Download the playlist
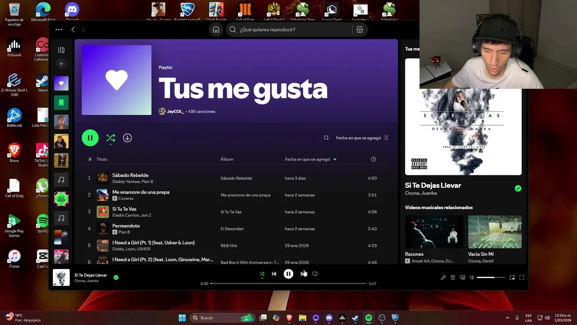Viewport: 577px width, 325px height. click(x=128, y=138)
